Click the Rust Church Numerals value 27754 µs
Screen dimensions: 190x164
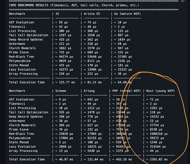pyautogui.click(x=155, y=125)
